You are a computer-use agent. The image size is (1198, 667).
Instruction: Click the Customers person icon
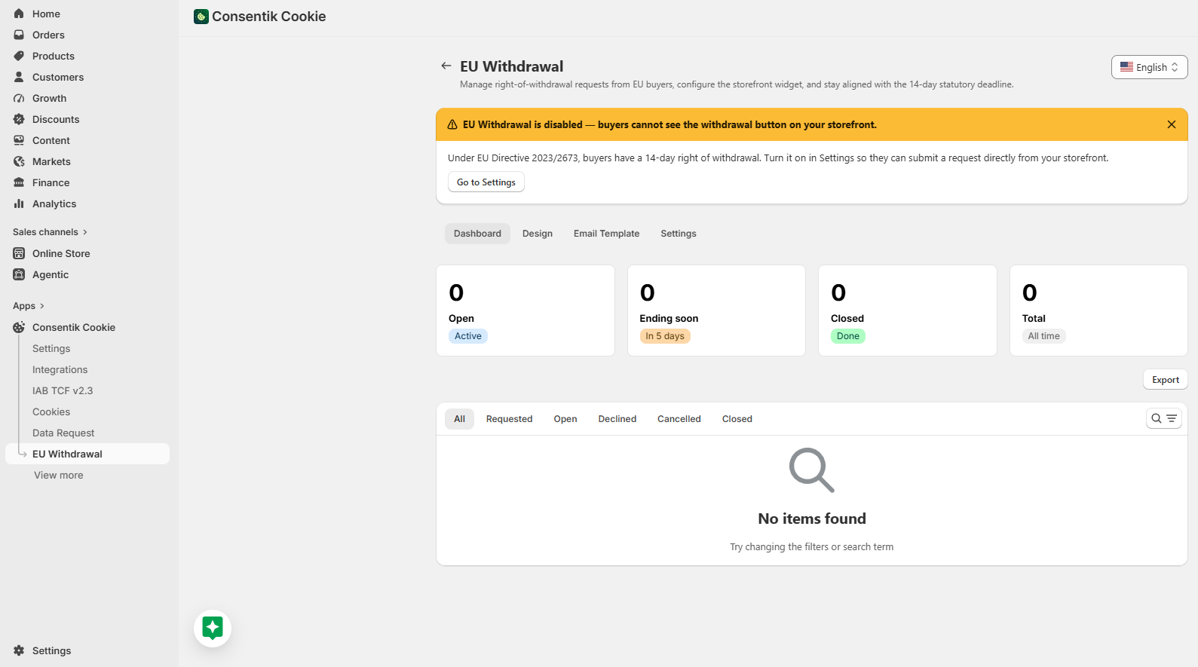click(19, 77)
